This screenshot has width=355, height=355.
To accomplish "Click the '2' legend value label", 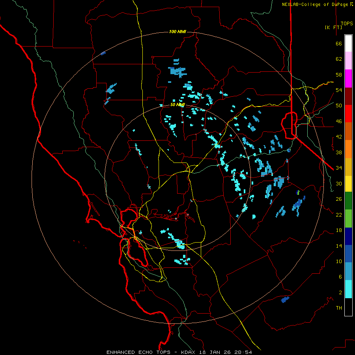I will (x=340, y=292).
